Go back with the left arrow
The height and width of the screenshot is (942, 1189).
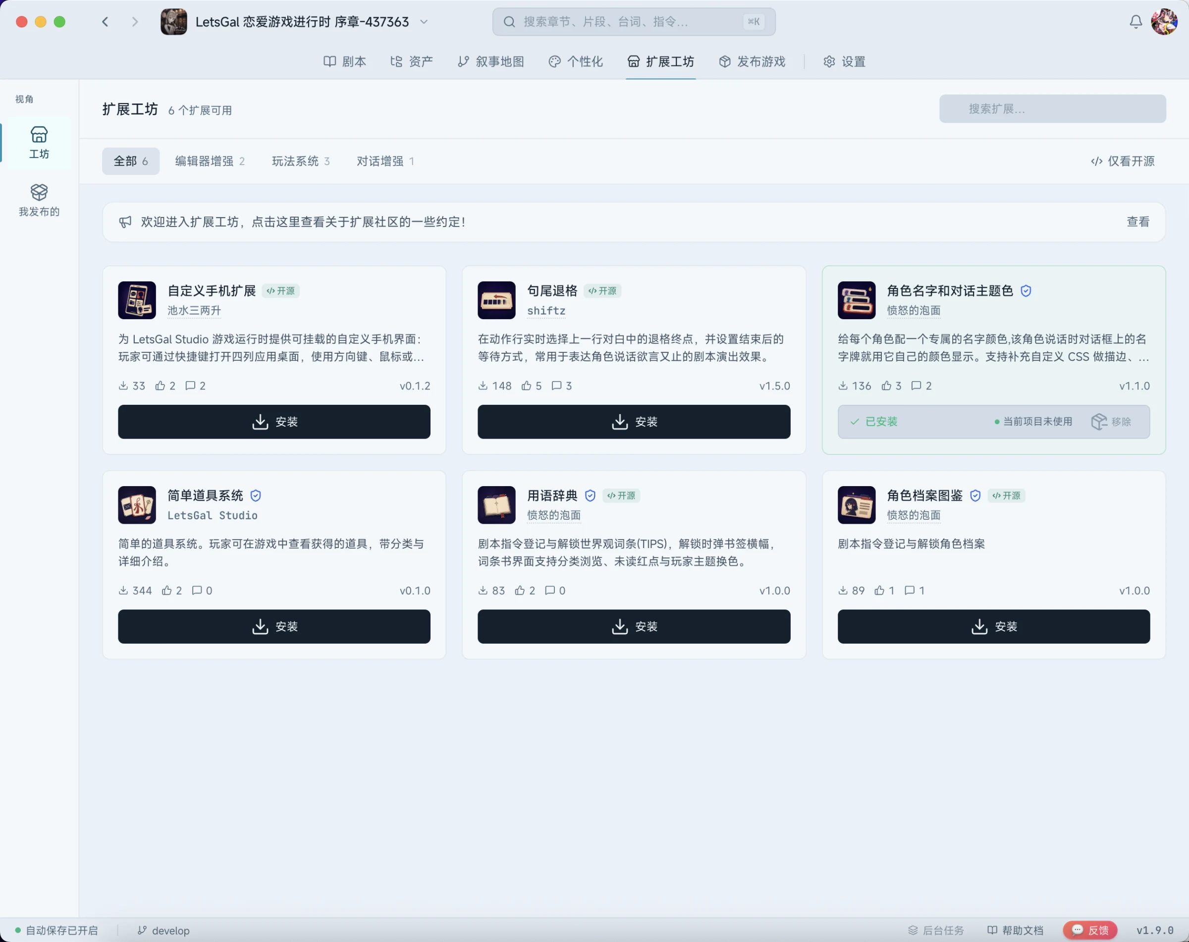click(106, 22)
